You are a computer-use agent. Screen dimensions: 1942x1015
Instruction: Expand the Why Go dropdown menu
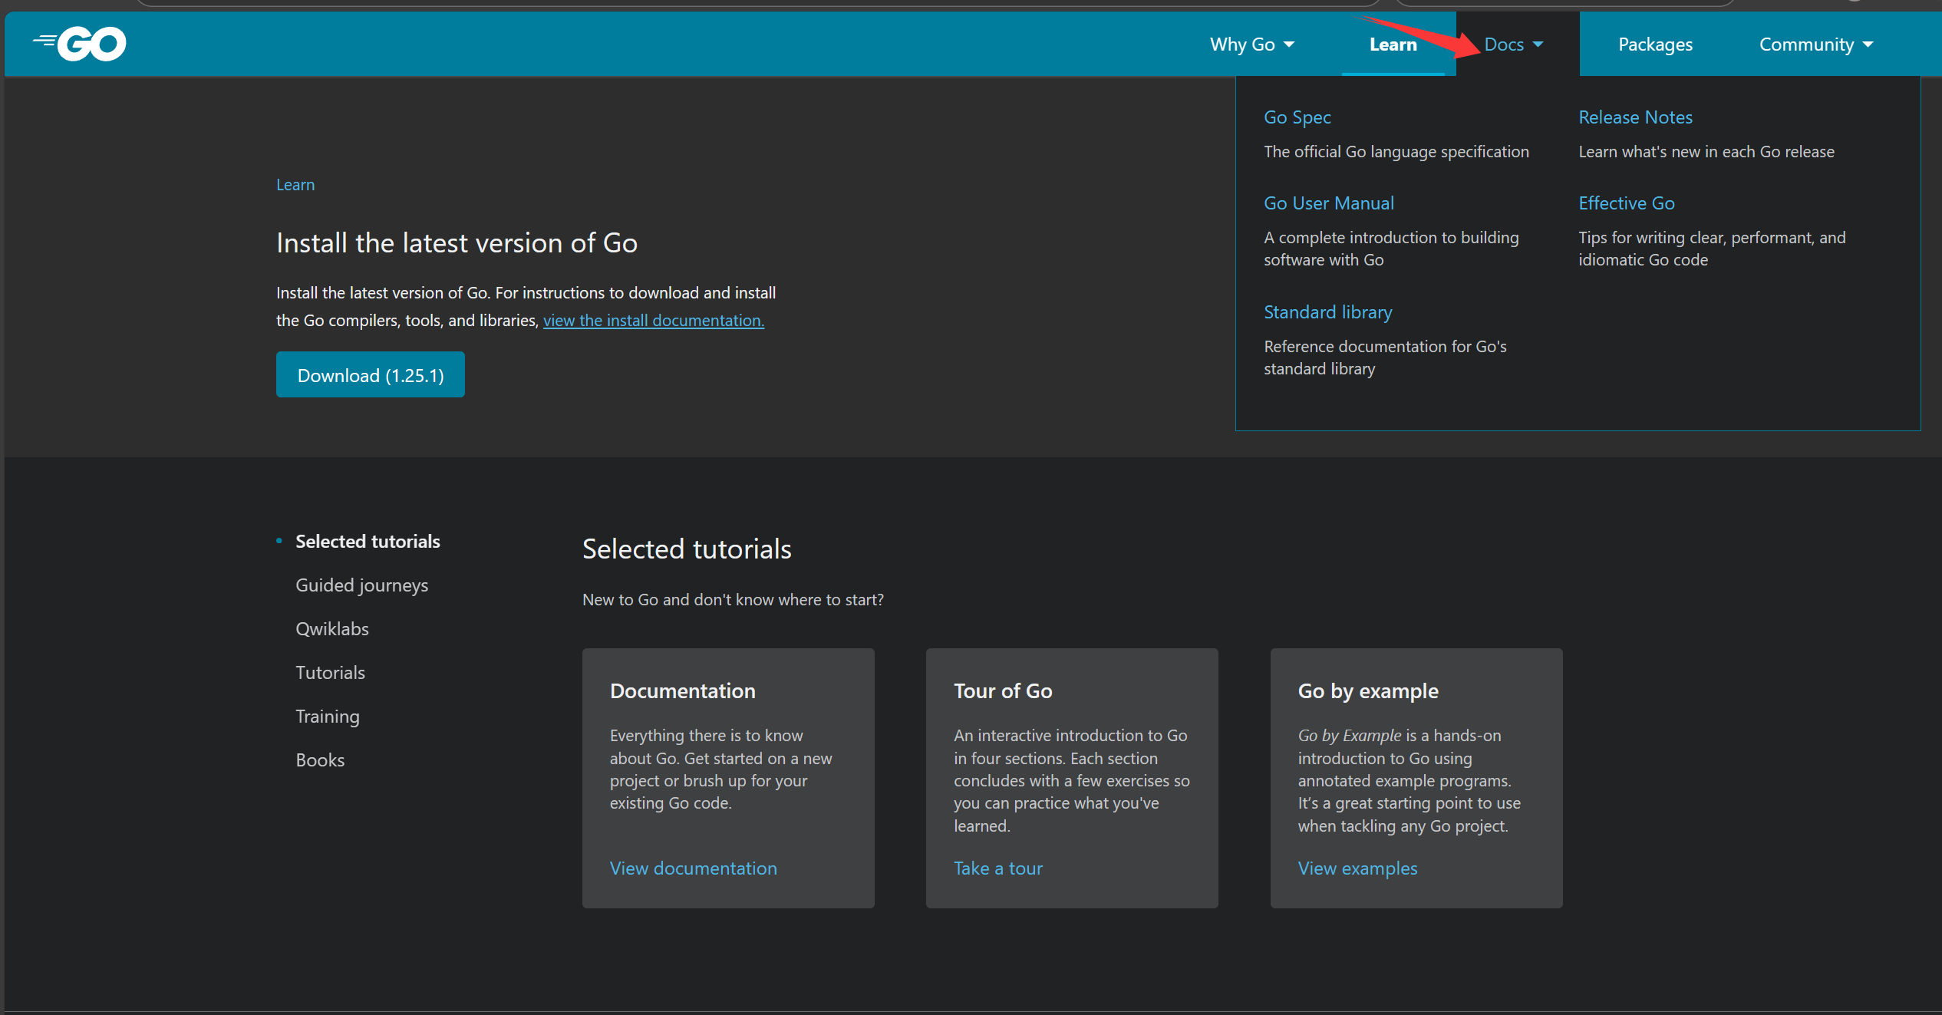coord(1251,44)
